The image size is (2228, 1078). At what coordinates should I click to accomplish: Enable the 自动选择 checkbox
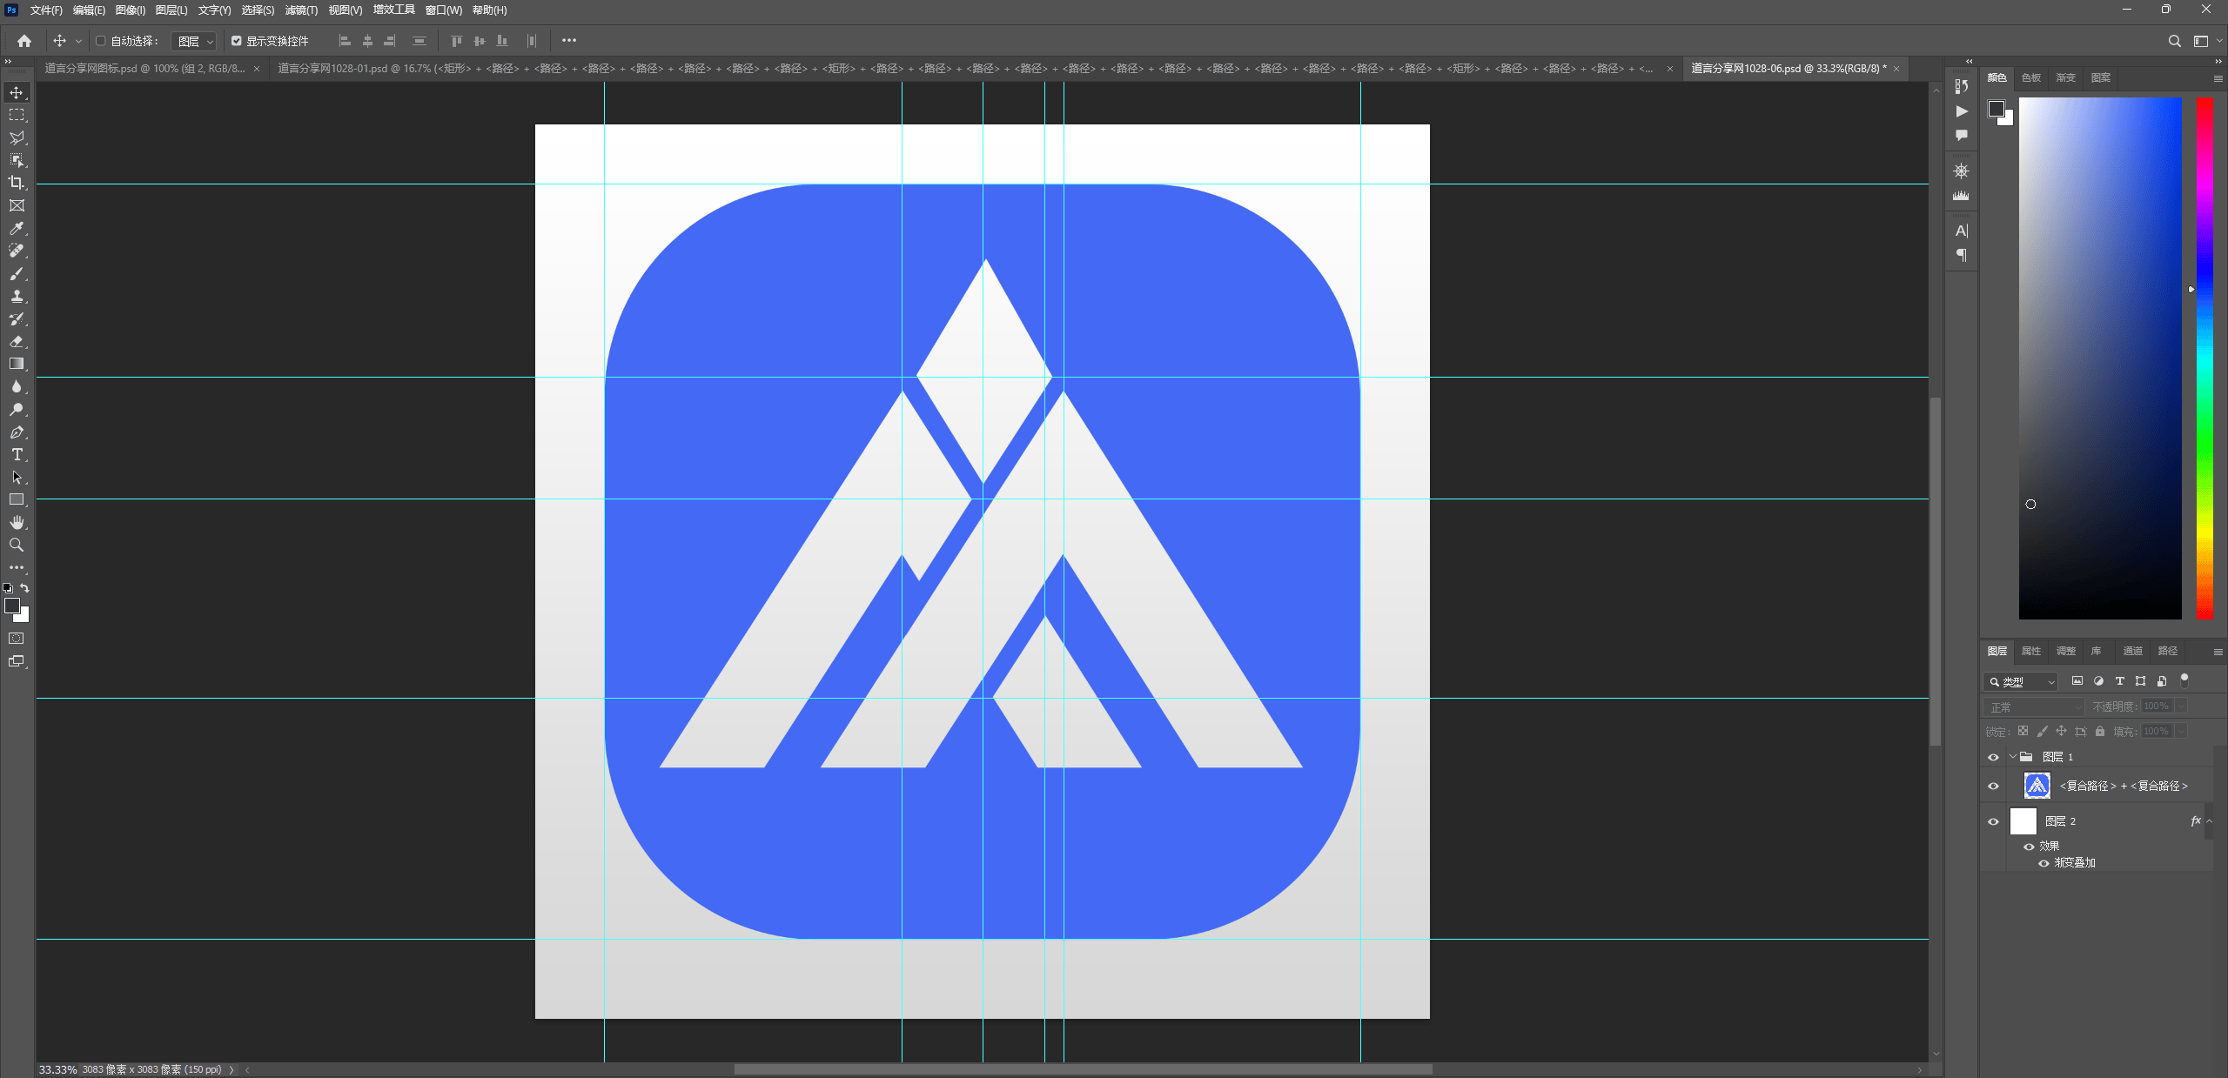(x=101, y=41)
